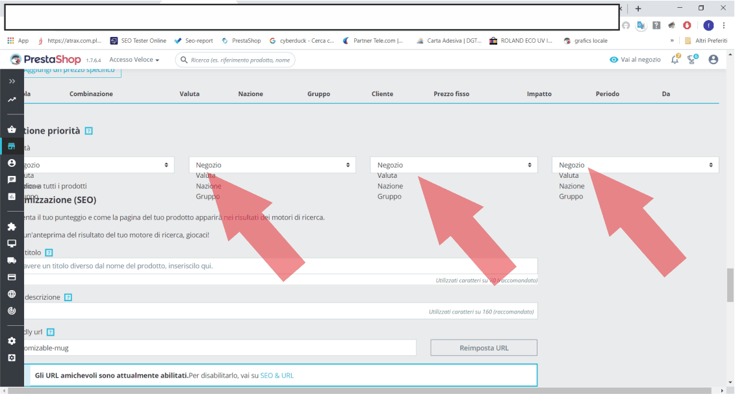The height and width of the screenshot is (394, 735).
Task: Open the first, partly hidden priority dropdown
Action: 99,165
